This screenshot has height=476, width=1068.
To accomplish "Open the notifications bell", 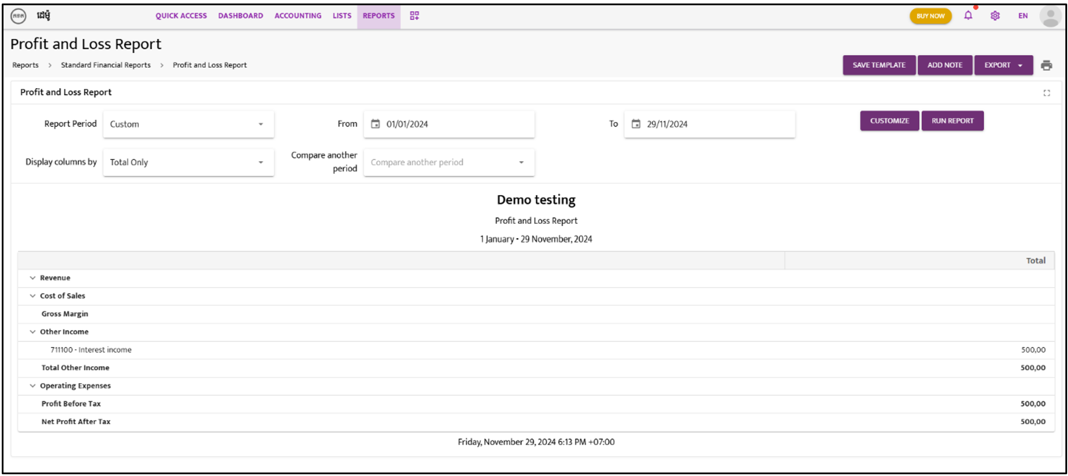I will coord(968,16).
